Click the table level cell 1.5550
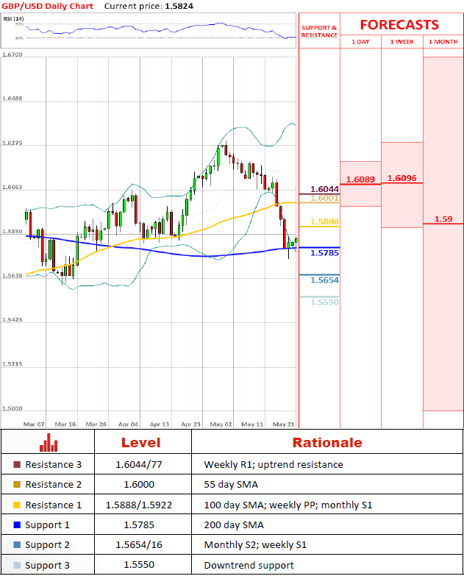Screen dimensions: 464x576 [139, 565]
